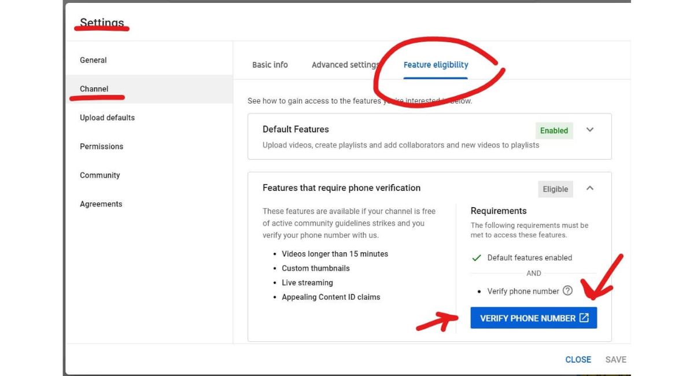This screenshot has height=376, width=694.
Task: Click the green checkmark by Default features enabled
Action: (477, 258)
